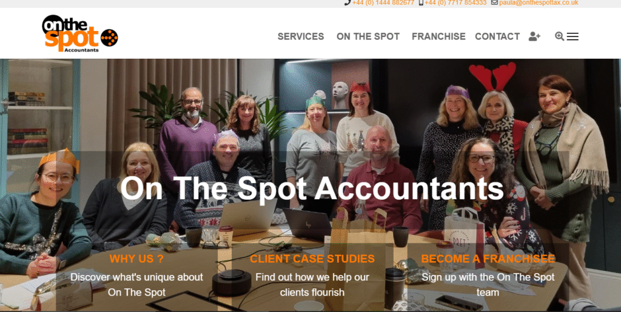Open the ON THE SPOT menu item
621x312 pixels.
(x=368, y=36)
